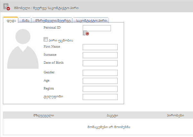Viewport: 193px width, 137px height.
Task: Focus the Age field
Action: [100, 81]
